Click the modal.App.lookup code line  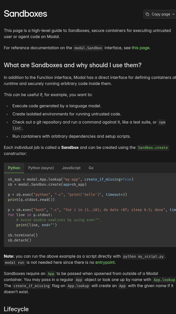(71, 179)
